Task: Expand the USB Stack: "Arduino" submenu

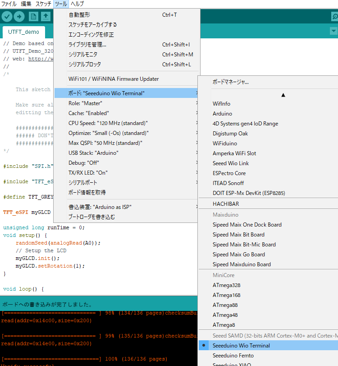Action: point(126,153)
